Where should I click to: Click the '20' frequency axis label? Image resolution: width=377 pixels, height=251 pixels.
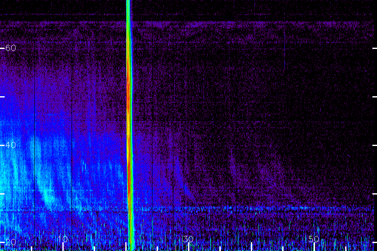10,242
